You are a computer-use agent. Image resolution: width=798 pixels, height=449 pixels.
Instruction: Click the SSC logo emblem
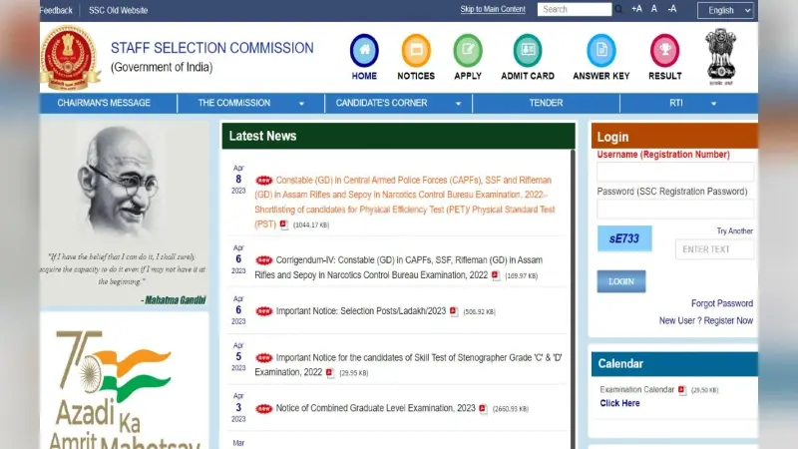pos(70,57)
